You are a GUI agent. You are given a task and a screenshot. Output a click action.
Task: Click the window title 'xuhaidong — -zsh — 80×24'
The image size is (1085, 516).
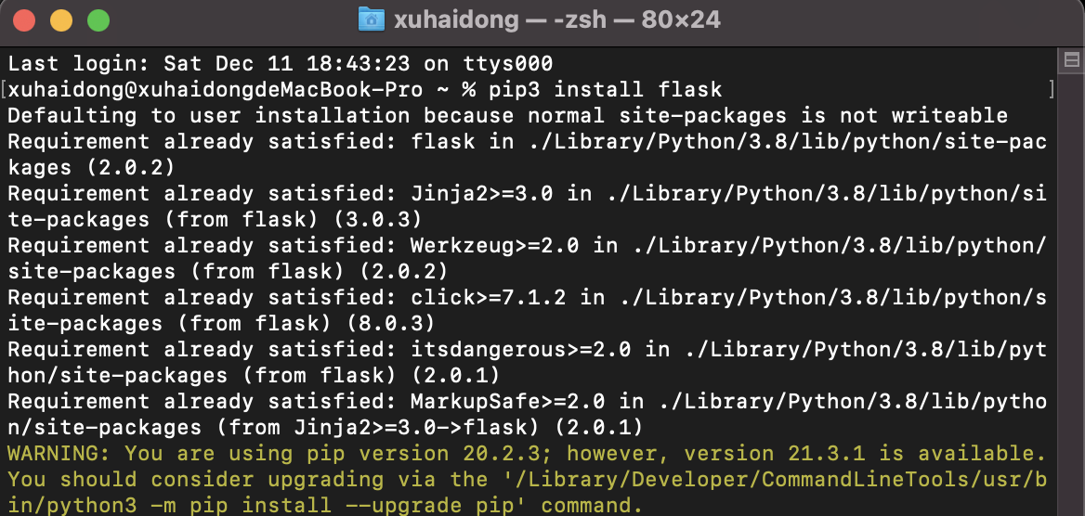[x=556, y=19]
